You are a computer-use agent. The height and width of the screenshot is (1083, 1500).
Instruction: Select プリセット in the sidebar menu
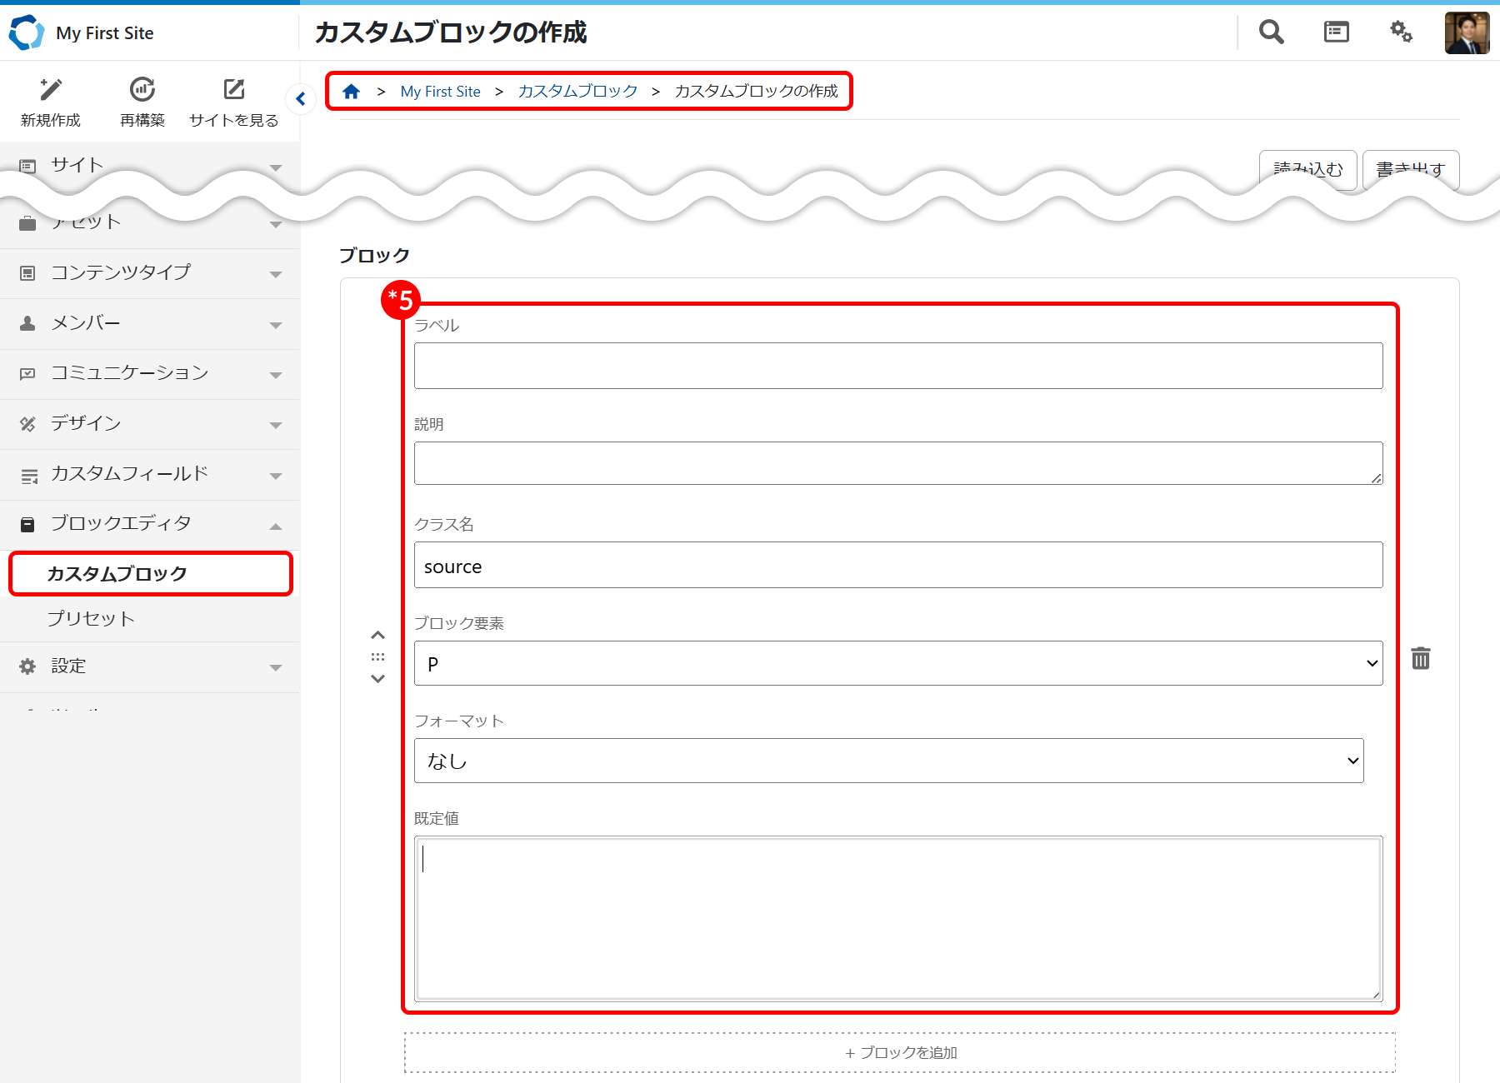tap(92, 618)
